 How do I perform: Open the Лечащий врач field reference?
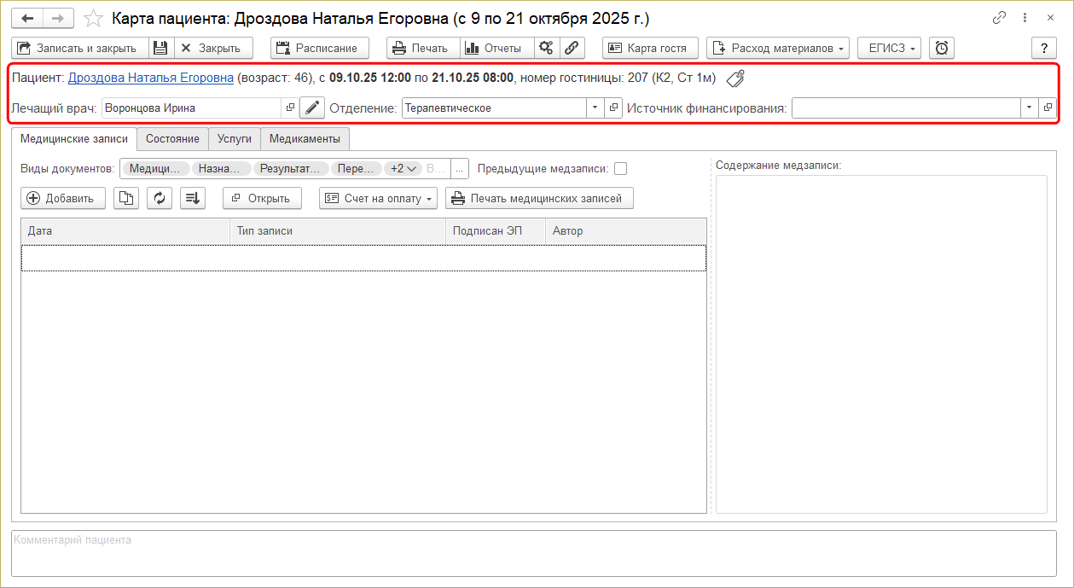289,108
